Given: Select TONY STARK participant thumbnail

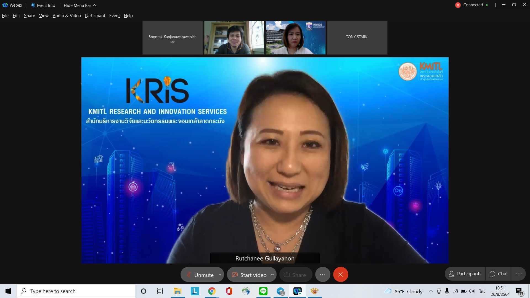Looking at the screenshot, I should point(357,37).
